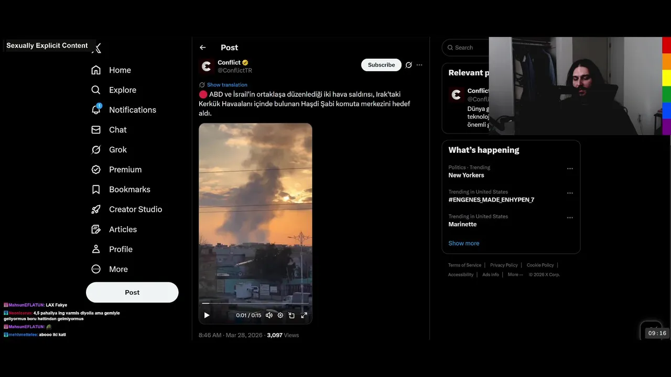The height and width of the screenshot is (377, 671).
Task: Click Show translation link
Action: click(227, 85)
